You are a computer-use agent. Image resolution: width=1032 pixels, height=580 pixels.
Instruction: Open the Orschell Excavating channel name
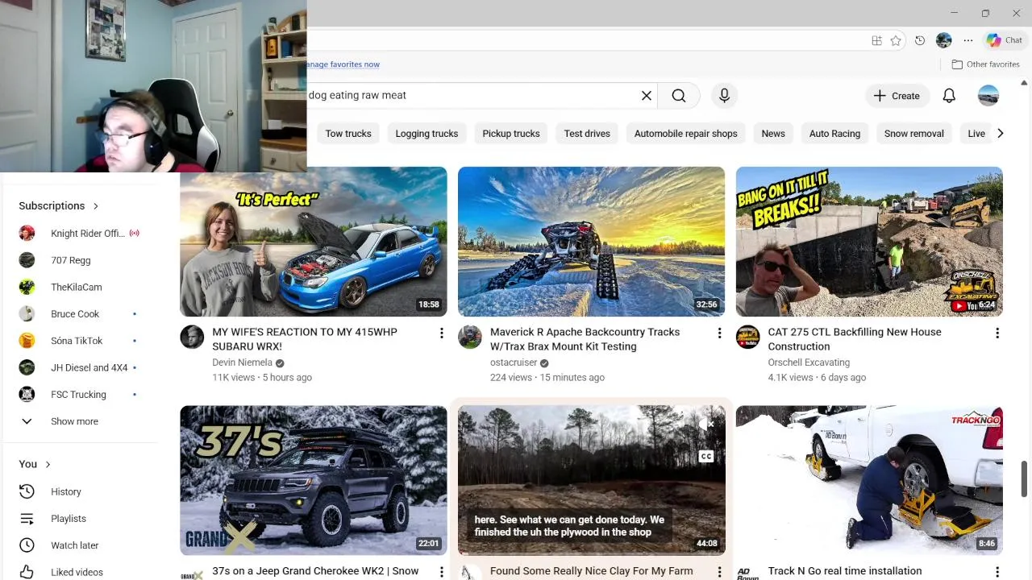coord(809,362)
